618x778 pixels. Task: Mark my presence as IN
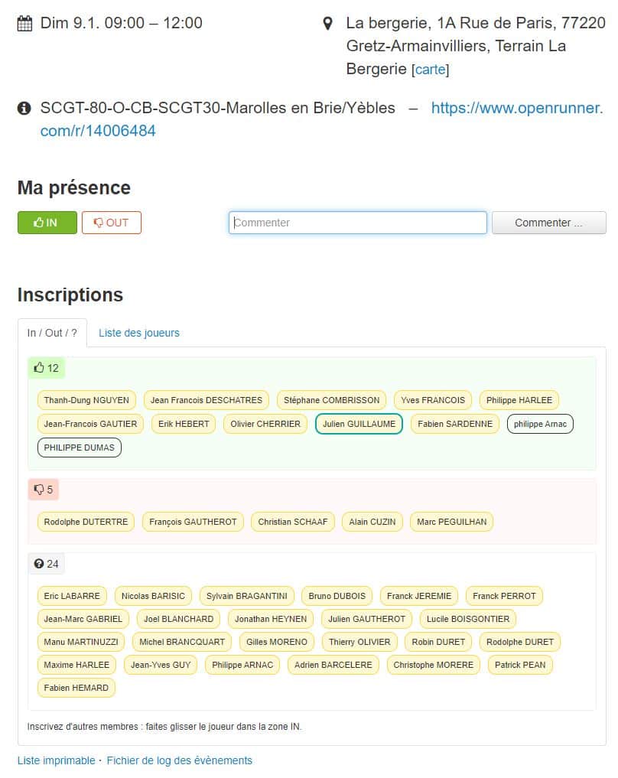point(47,223)
